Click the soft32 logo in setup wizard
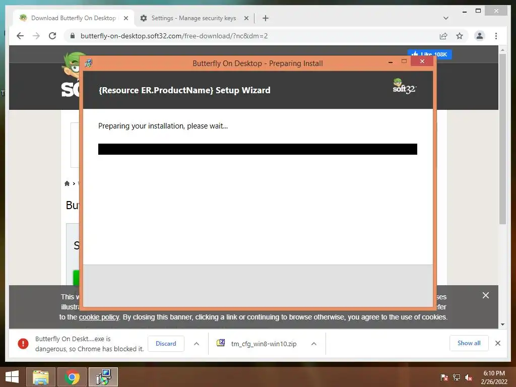Image resolution: width=516 pixels, height=387 pixels. tap(404, 86)
